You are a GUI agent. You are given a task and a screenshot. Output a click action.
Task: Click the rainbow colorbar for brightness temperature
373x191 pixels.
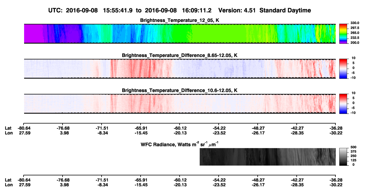point(344,34)
